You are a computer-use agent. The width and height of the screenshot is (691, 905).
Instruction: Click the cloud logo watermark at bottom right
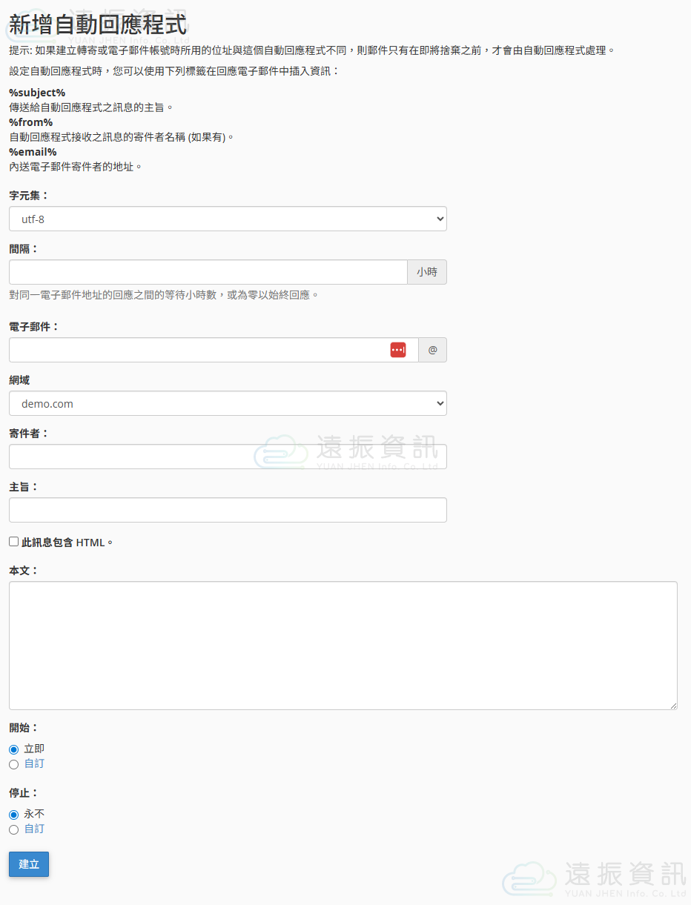[529, 879]
